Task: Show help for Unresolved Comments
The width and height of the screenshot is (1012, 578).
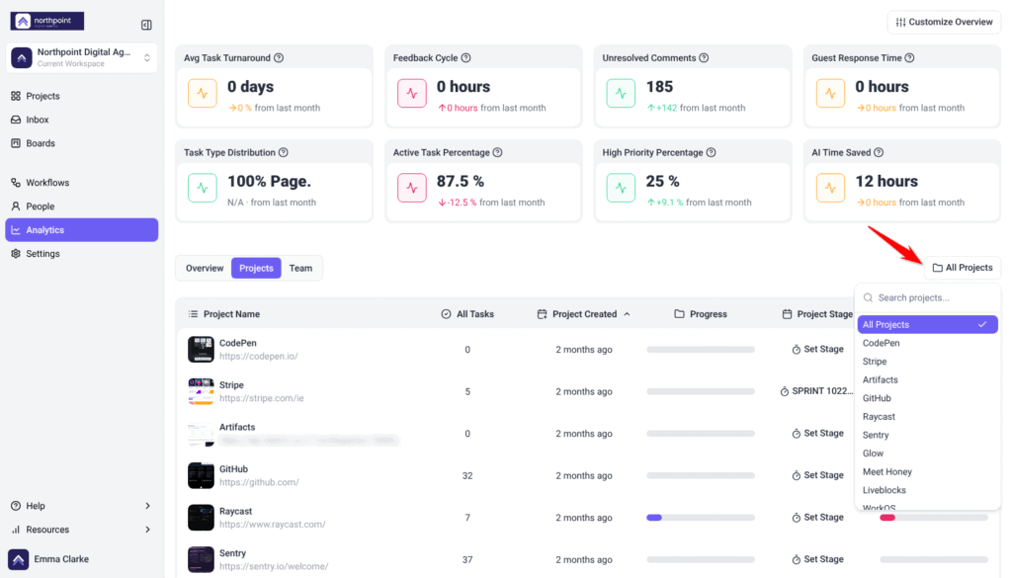Action: click(x=704, y=57)
